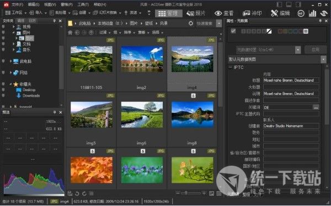331x206 pixels.
Task: Click the 应用 apply button
Action: coord(316,50)
